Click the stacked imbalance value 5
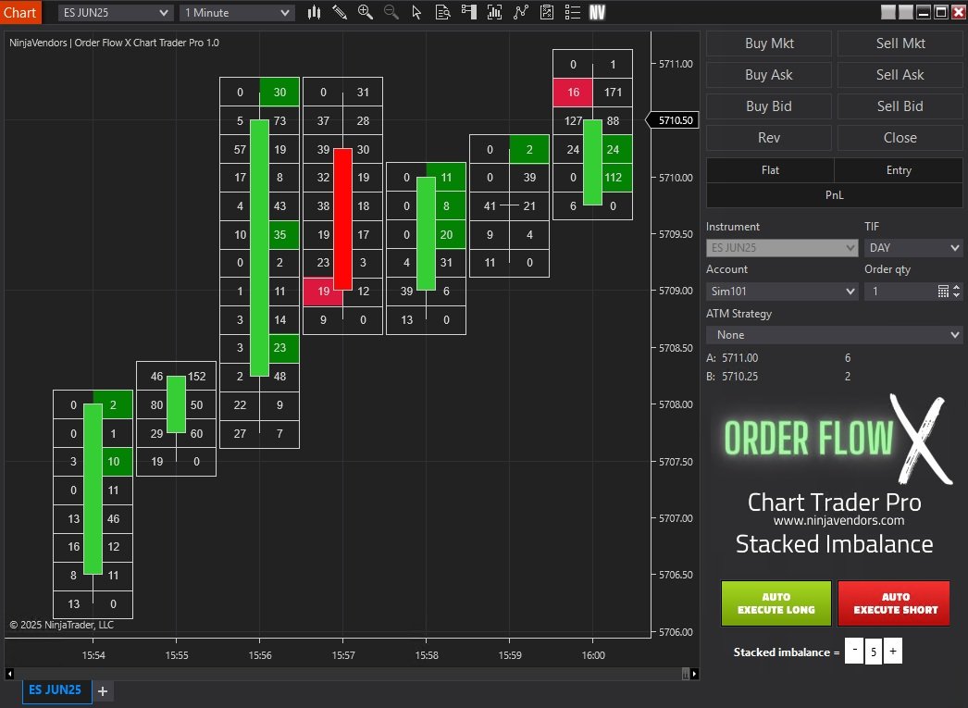Viewport: 968px width, 708px height. pyautogui.click(x=874, y=652)
